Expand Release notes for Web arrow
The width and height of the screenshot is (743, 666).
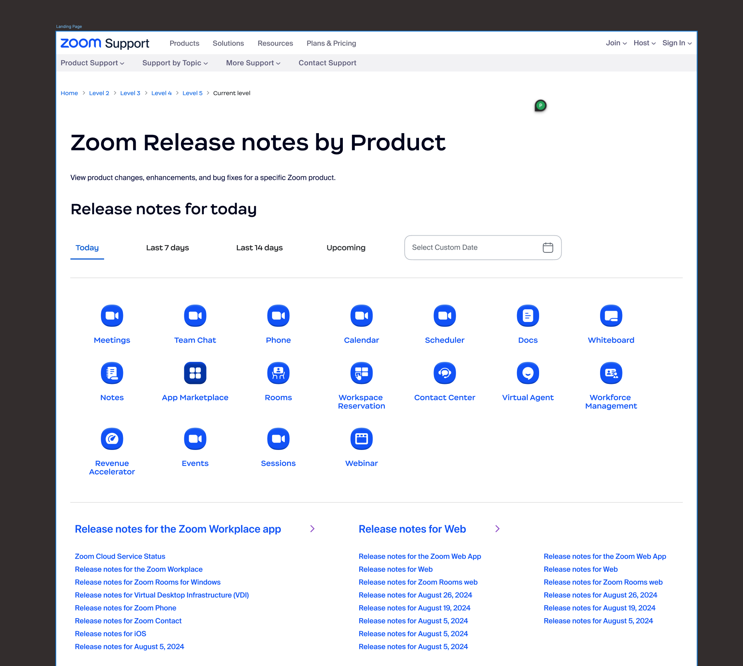[497, 529]
